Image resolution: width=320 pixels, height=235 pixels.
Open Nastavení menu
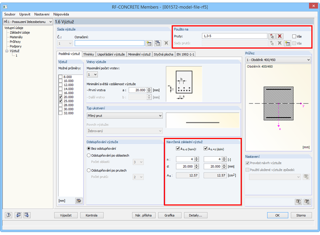pos(42,14)
